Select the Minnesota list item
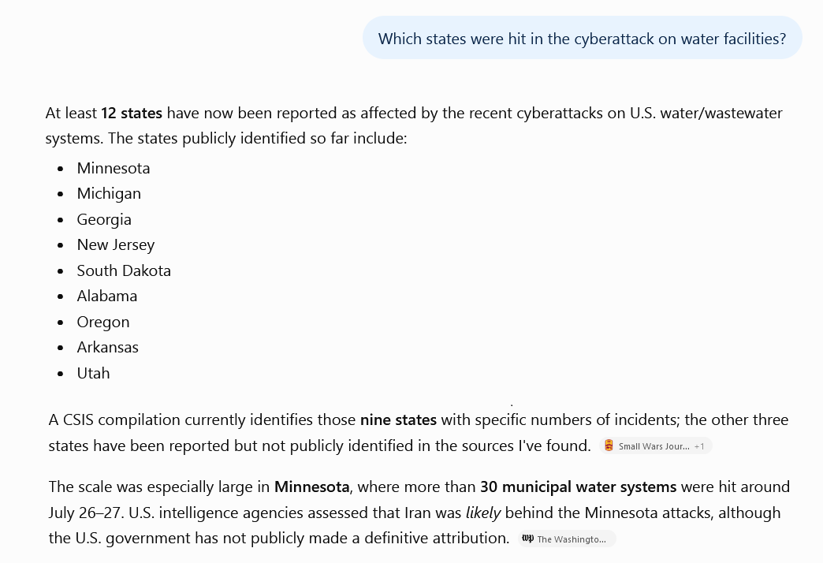This screenshot has height=563, width=823. [x=114, y=168]
